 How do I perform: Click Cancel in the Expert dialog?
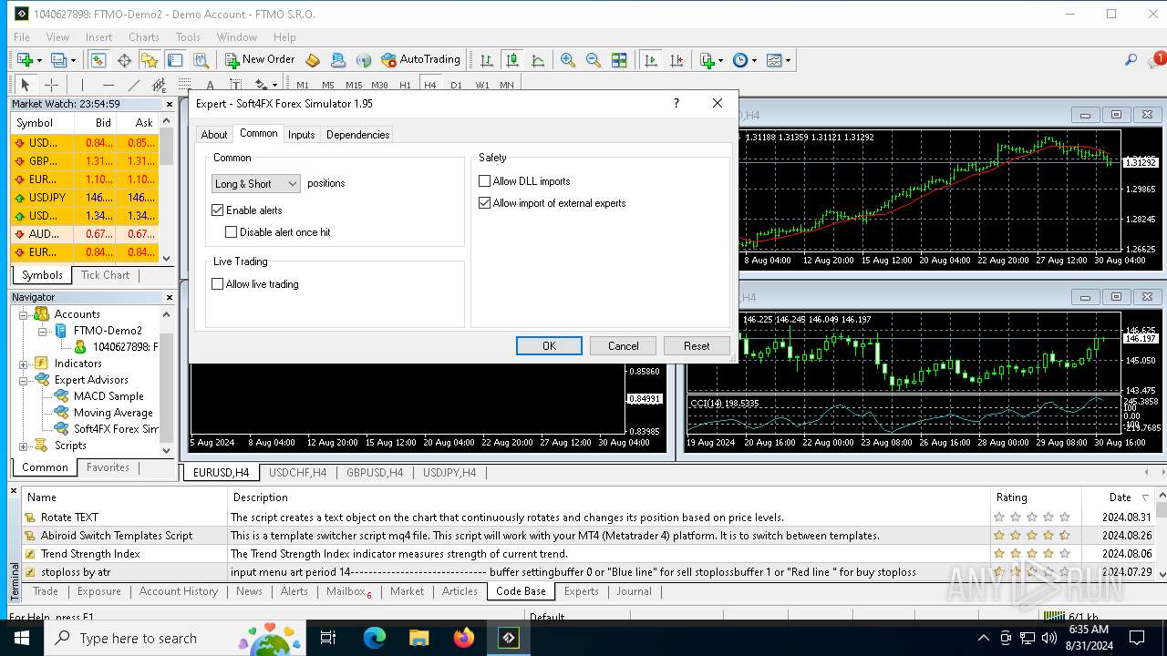(624, 346)
